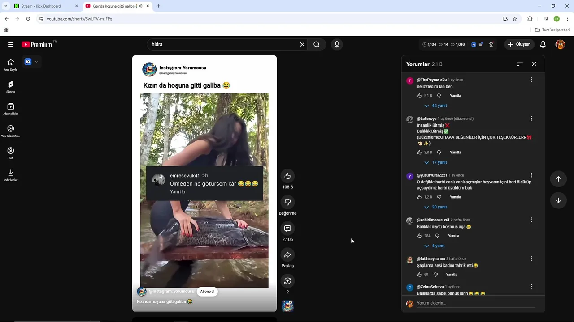Dislike the comment by @Lalisxvys
Screen dimensions: 574x322
point(439,153)
